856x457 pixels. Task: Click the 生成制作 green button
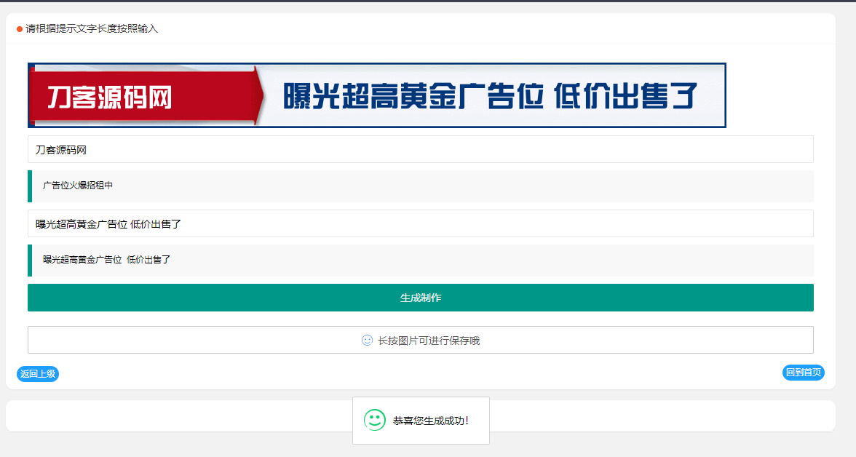(x=421, y=298)
